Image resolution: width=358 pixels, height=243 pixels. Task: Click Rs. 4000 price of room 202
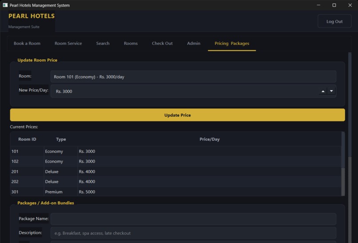pyautogui.click(x=209, y=182)
